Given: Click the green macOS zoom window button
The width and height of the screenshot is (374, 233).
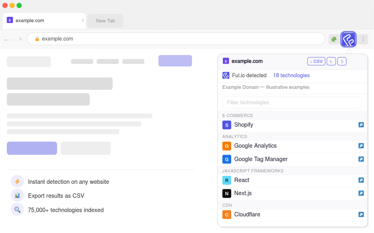Looking at the screenshot, I should (19, 5).
